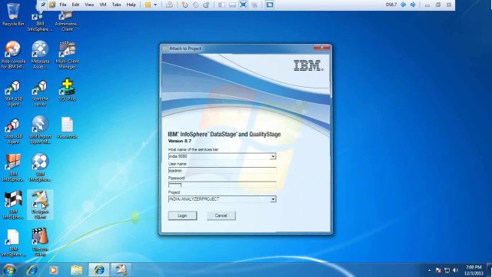This screenshot has height=277, width=492.
Task: Click the thumbnail bar toolbar icon
Action: point(232,5)
